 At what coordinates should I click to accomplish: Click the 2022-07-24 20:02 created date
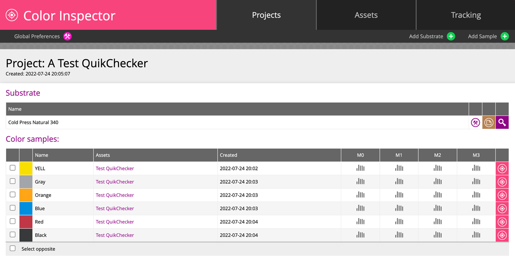click(239, 169)
